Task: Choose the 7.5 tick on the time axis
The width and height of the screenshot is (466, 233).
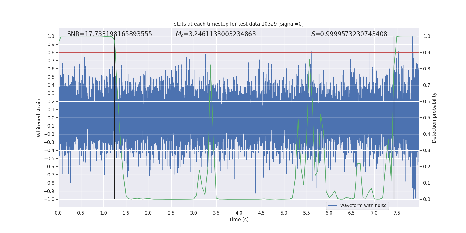Action: pos(397,213)
